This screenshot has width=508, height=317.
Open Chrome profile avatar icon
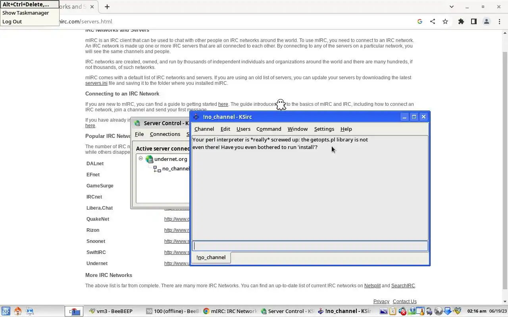click(487, 22)
